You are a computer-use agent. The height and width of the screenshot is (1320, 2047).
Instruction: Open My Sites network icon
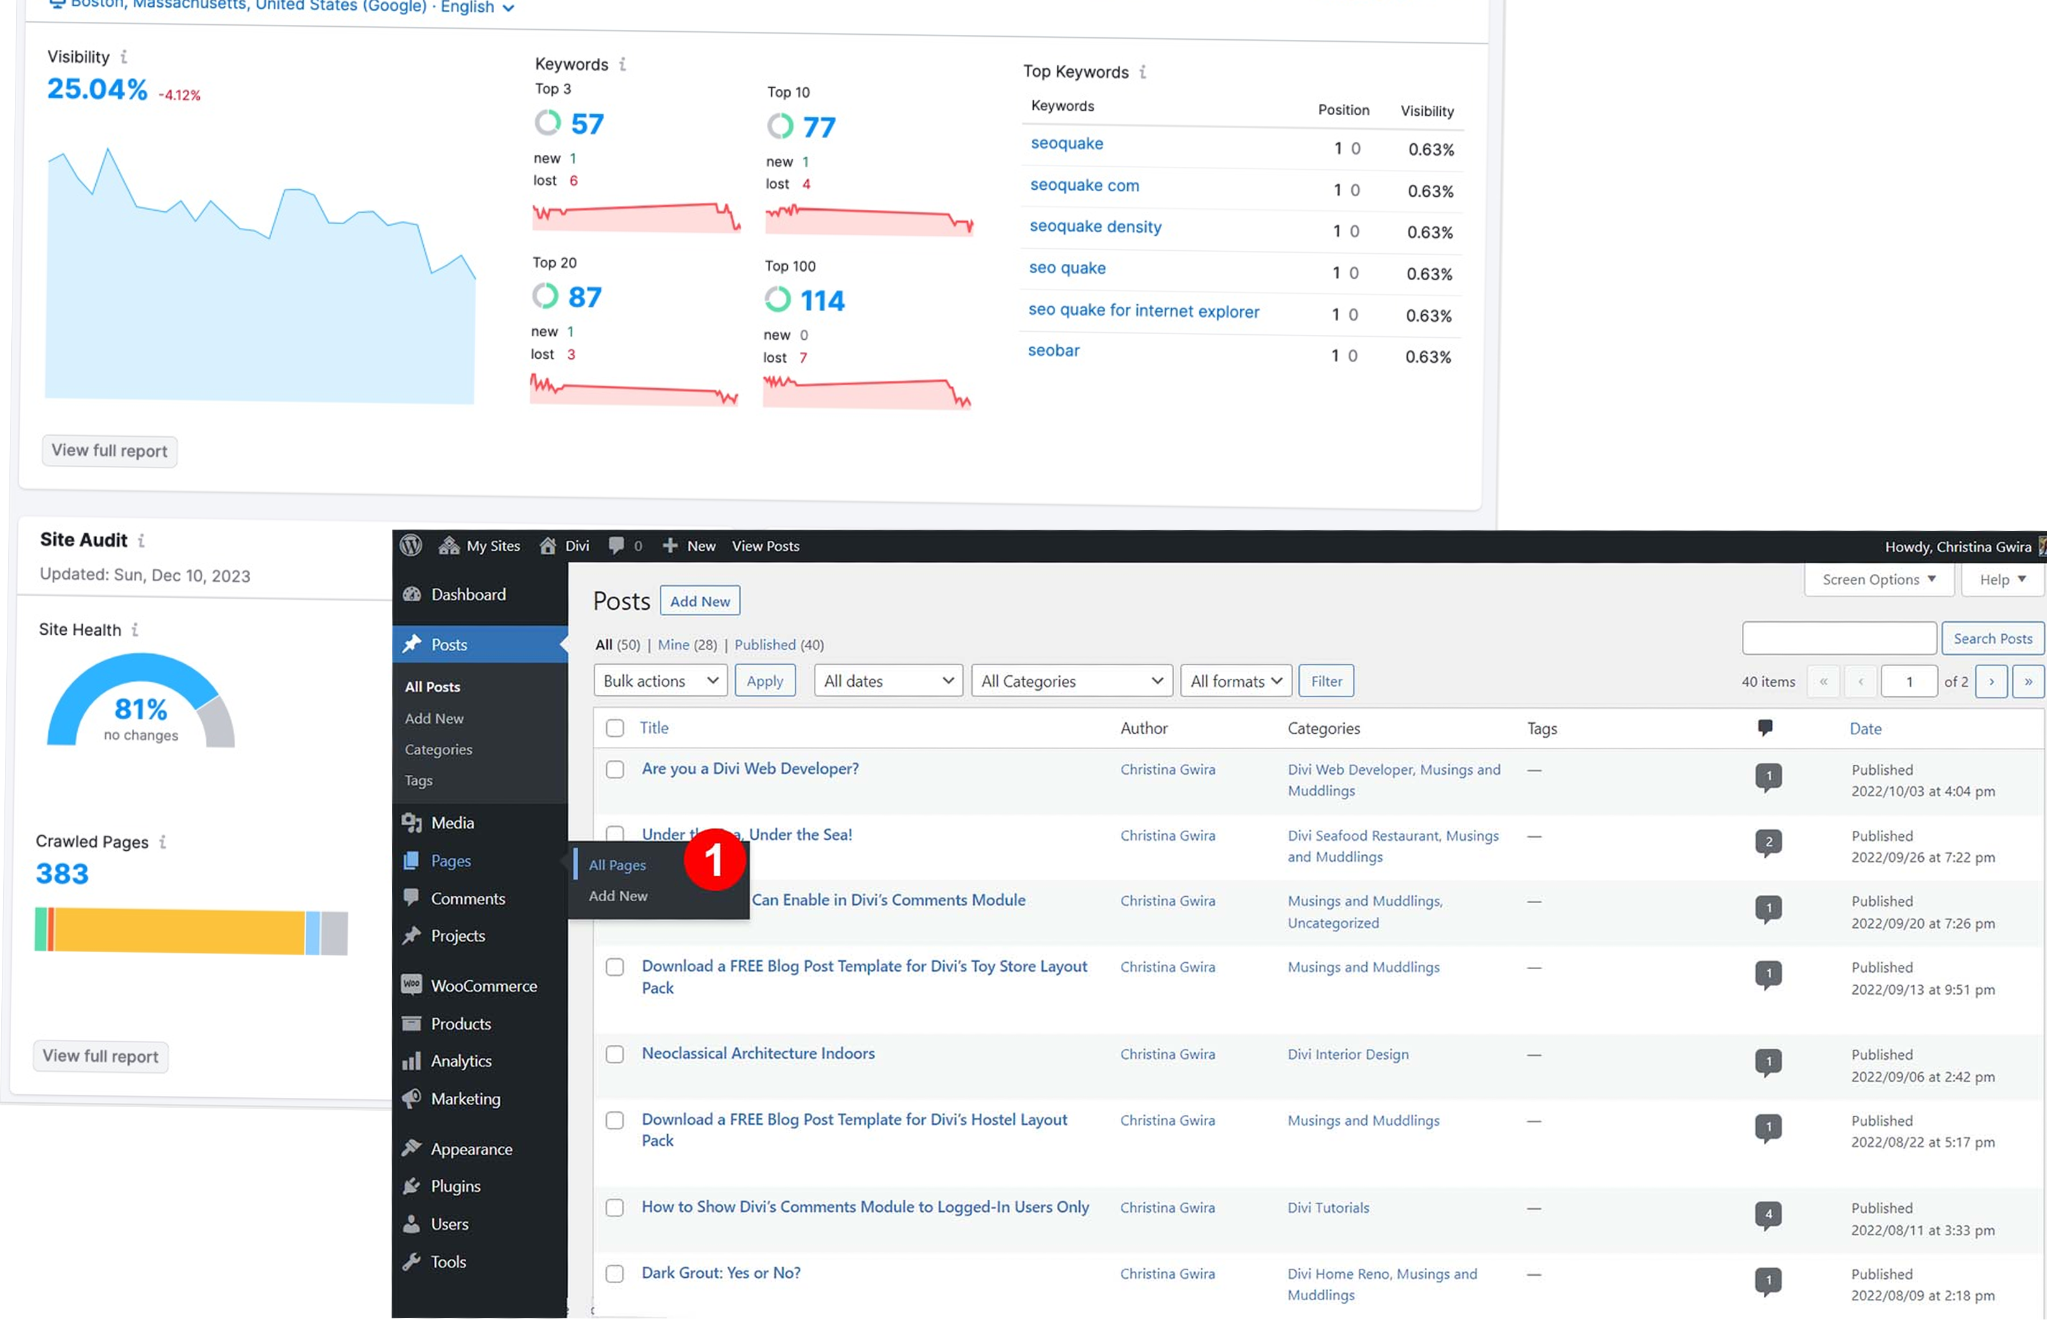point(448,545)
